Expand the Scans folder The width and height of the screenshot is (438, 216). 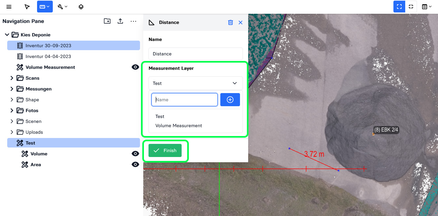point(12,78)
